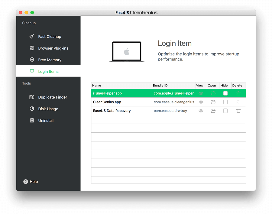Toggle Hide checkbox for iTunesHelper.app
The width and height of the screenshot is (272, 214).
coord(225,93)
